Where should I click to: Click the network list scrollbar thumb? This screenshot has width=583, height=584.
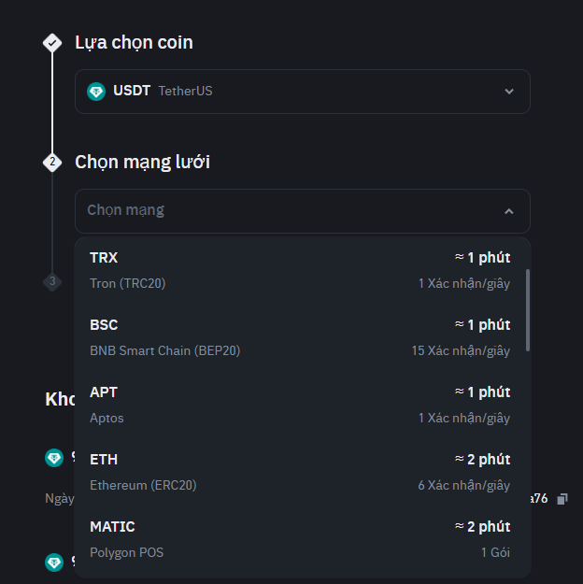click(x=528, y=310)
